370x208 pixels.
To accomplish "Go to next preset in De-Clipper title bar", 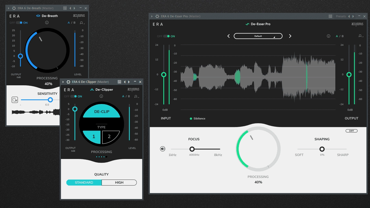I will [129, 82].
